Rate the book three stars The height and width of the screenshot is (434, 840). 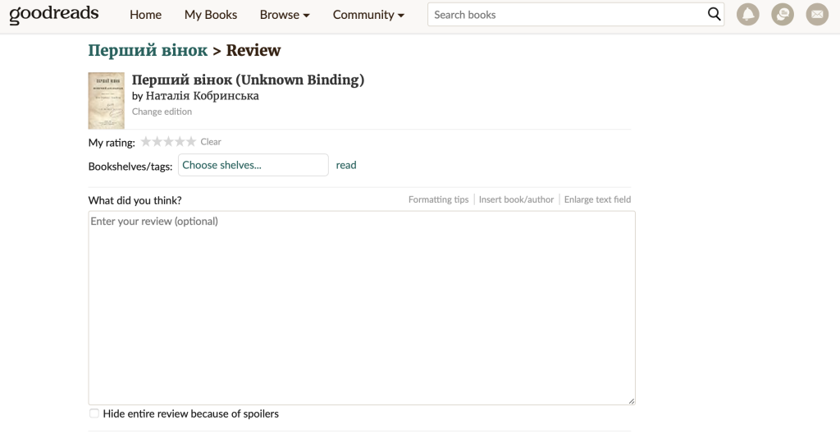click(x=168, y=142)
